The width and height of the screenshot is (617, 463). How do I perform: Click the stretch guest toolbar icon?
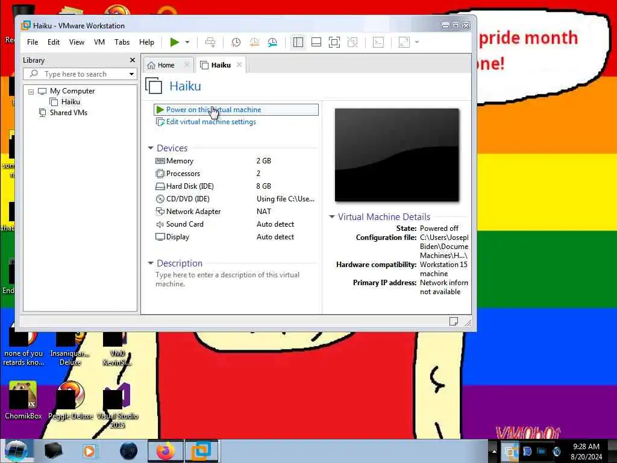pyautogui.click(x=404, y=42)
